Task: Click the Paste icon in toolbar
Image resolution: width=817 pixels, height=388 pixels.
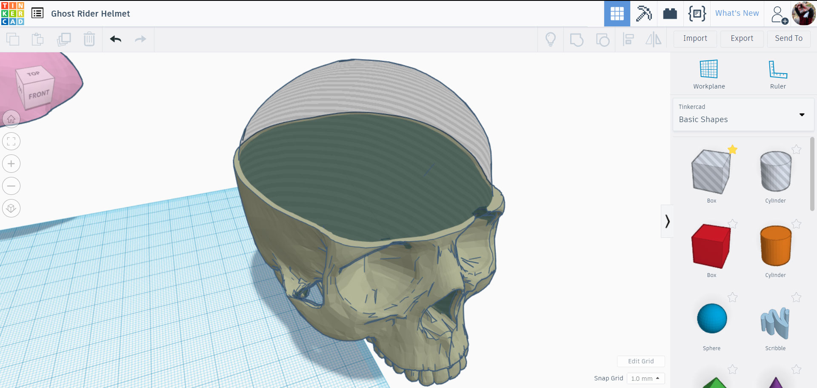Action: pyautogui.click(x=38, y=39)
